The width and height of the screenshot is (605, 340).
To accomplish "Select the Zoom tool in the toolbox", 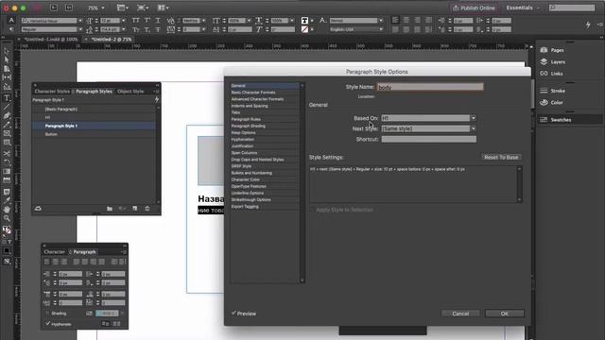I will click(x=7, y=218).
